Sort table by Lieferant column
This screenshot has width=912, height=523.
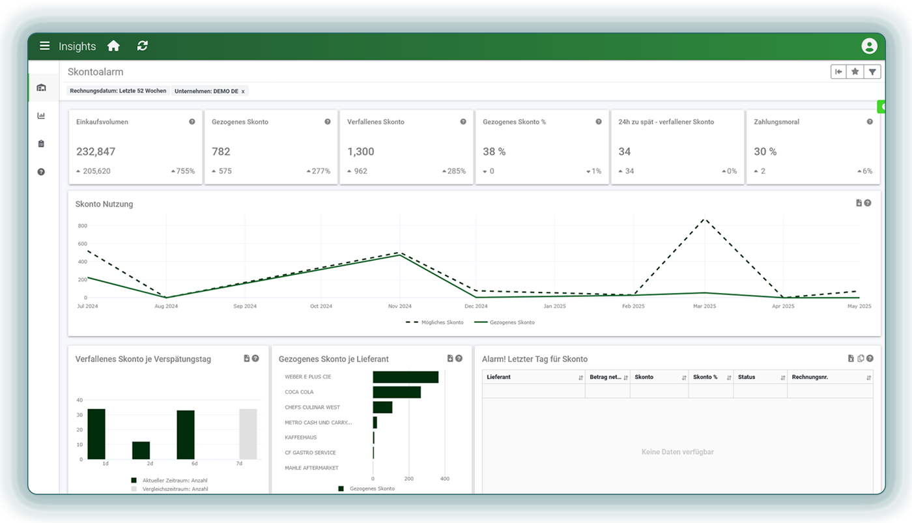(x=580, y=378)
